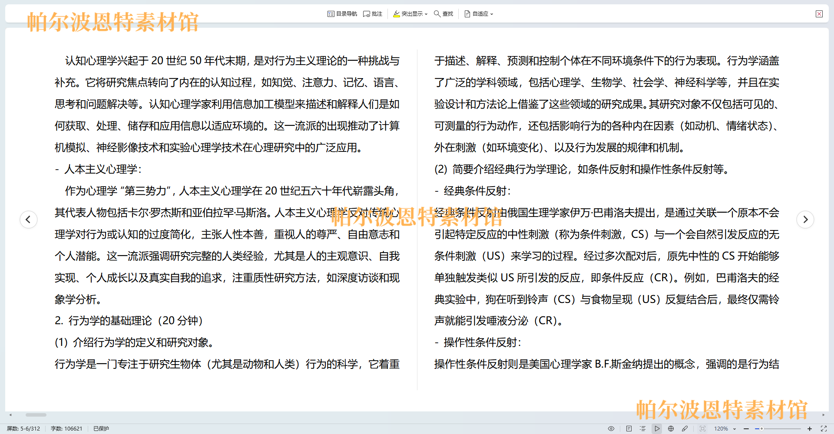Start auto-read with the play icon
This screenshot has height=434, width=834.
657,428
